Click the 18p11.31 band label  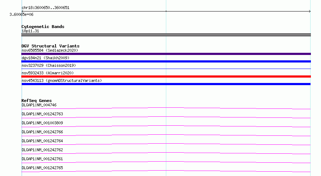(x=30, y=31)
